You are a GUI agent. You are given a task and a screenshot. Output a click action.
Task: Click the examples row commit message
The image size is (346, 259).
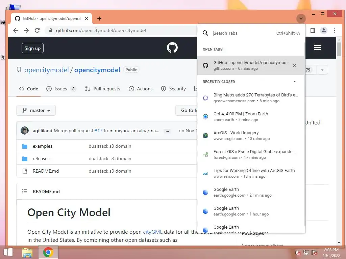(110, 146)
